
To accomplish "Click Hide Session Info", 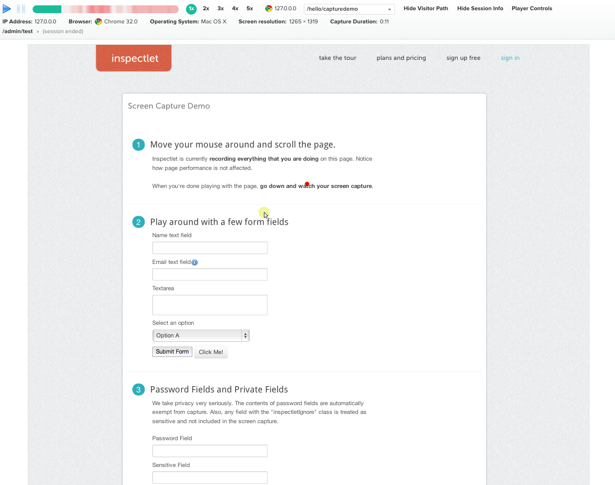I will pos(480,9).
